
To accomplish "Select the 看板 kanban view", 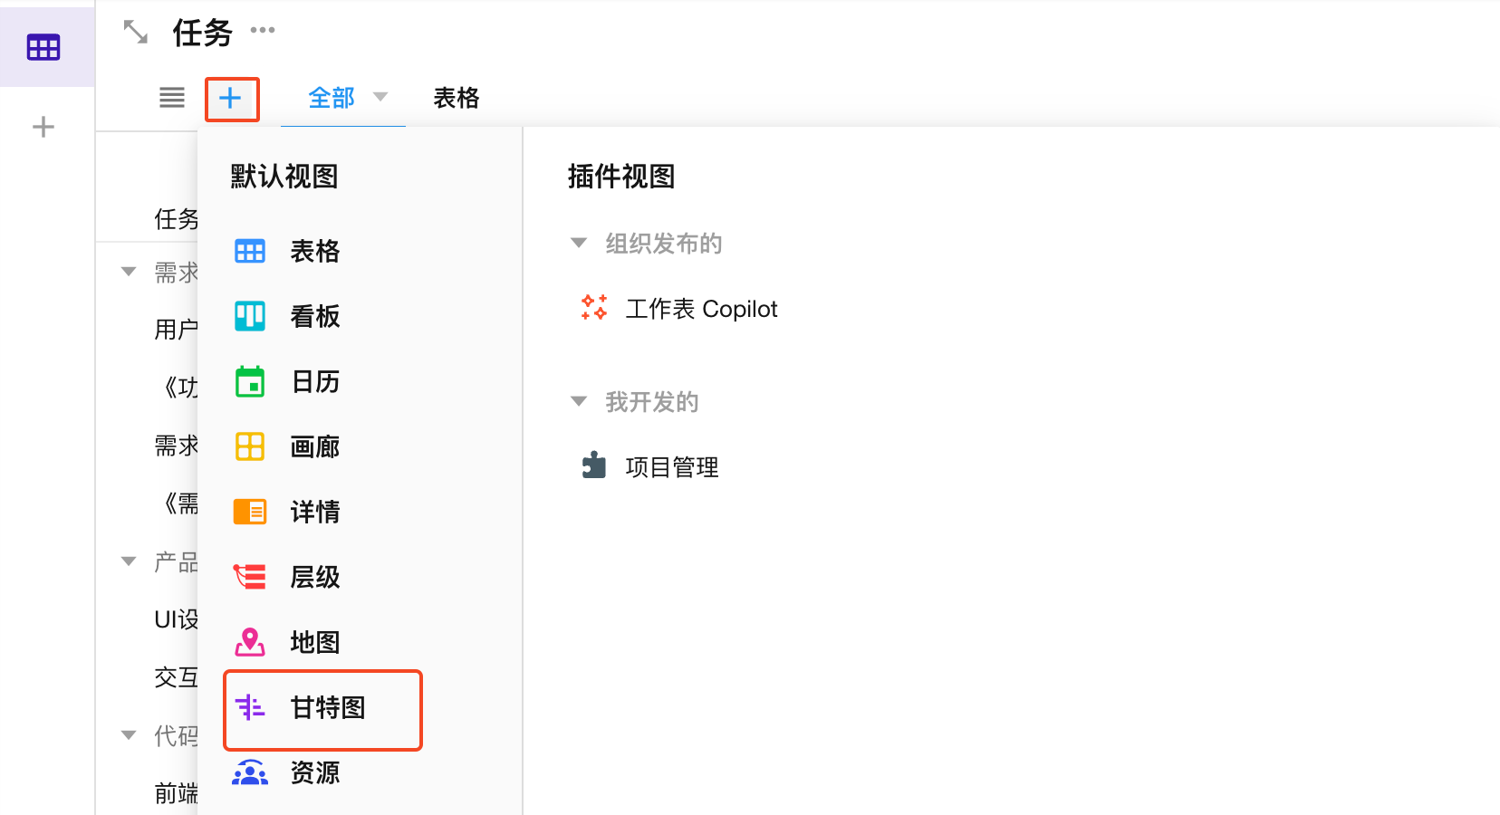I will coord(313,317).
